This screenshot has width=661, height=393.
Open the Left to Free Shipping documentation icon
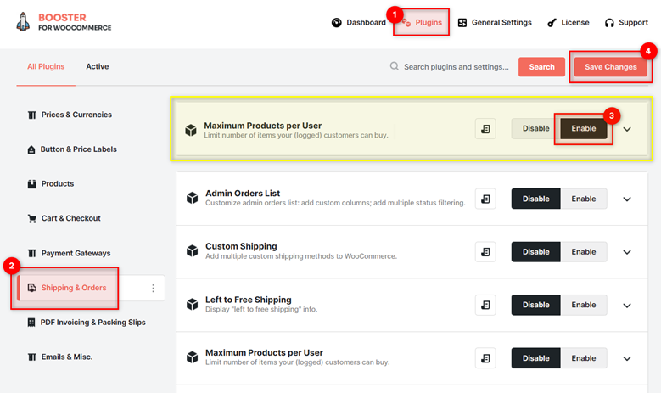[x=485, y=305]
